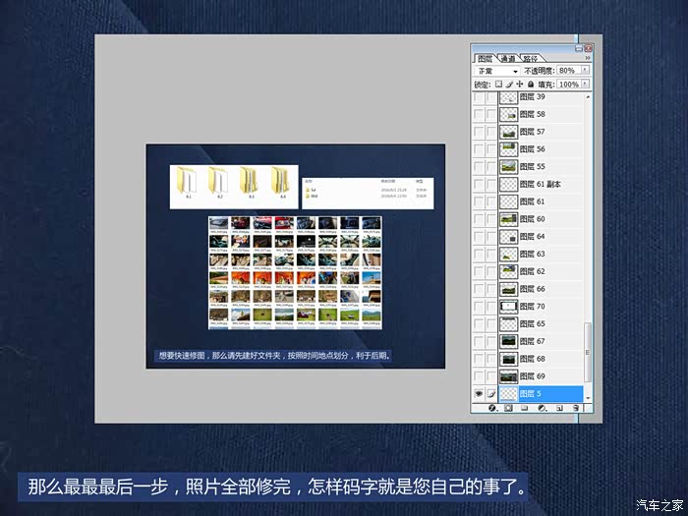688x516 pixels.
Task: Click the lock image pixels brush icon
Action: (509, 85)
